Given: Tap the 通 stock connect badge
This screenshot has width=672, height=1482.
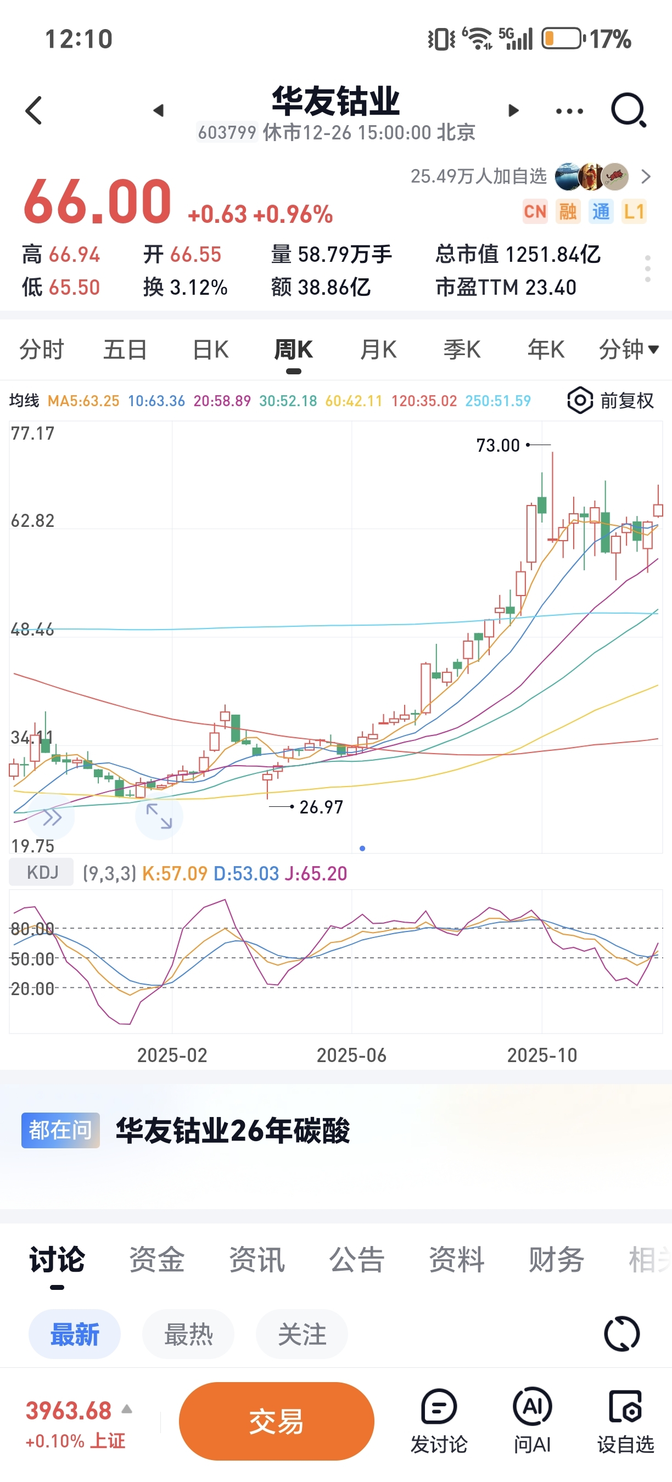Looking at the screenshot, I should 601,212.
